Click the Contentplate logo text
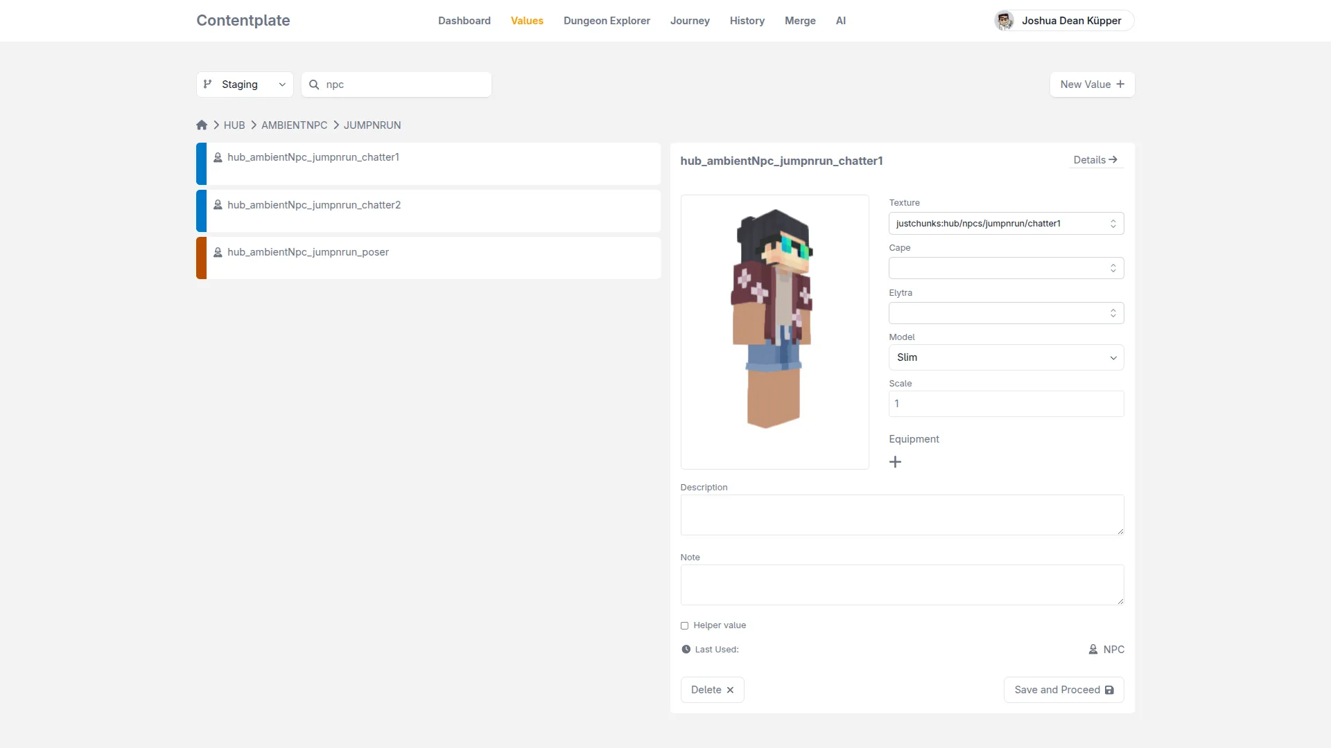Image resolution: width=1331 pixels, height=748 pixels. (x=243, y=21)
